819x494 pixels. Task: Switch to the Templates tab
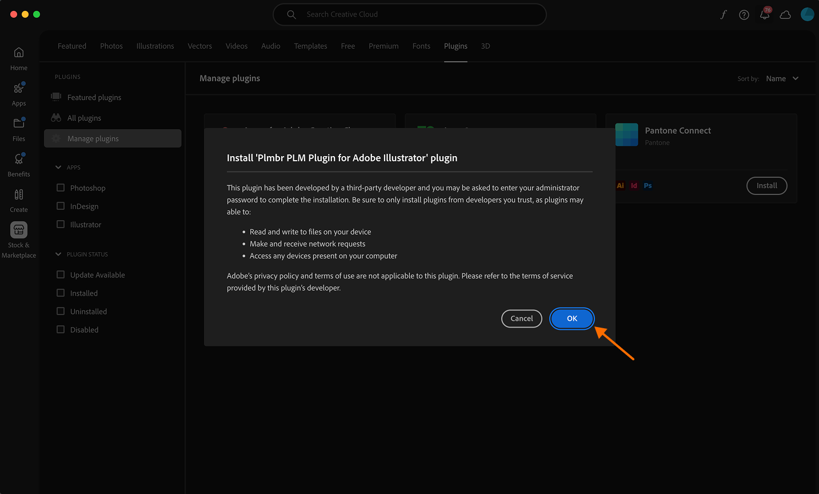[x=310, y=46]
